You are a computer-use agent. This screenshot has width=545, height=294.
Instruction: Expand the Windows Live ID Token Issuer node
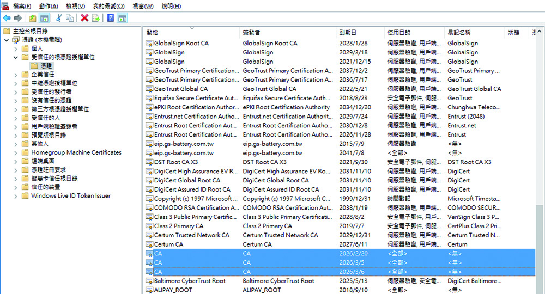pos(16,196)
